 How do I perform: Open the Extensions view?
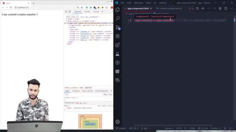coord(118,45)
